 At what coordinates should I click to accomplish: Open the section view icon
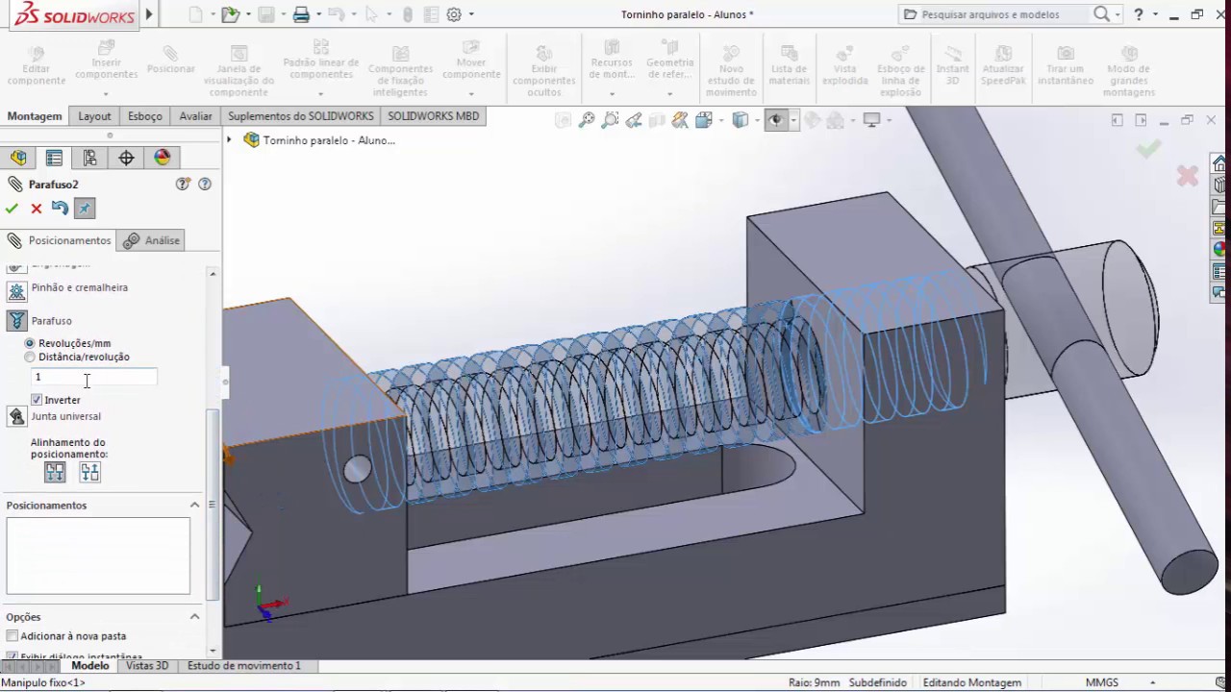point(657,120)
